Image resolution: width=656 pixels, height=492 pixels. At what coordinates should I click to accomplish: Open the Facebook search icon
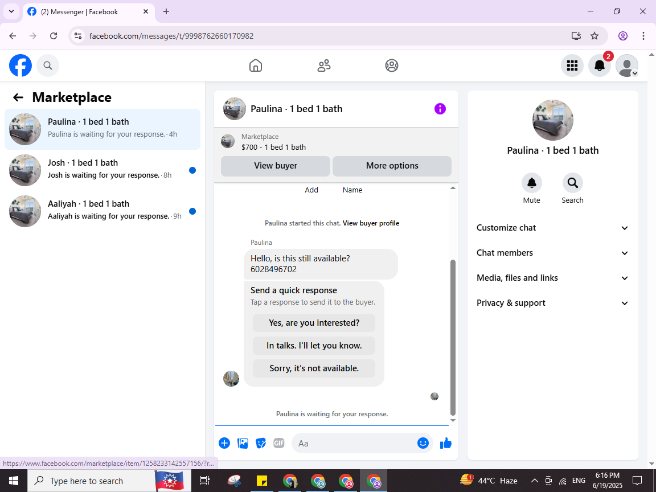point(48,65)
